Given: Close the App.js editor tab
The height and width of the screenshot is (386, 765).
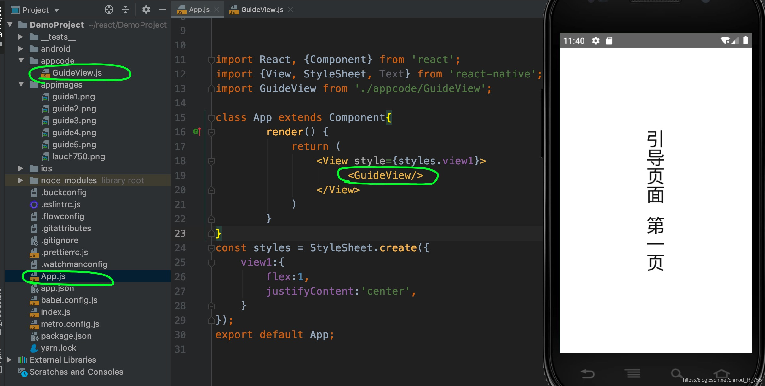Looking at the screenshot, I should click(x=217, y=10).
